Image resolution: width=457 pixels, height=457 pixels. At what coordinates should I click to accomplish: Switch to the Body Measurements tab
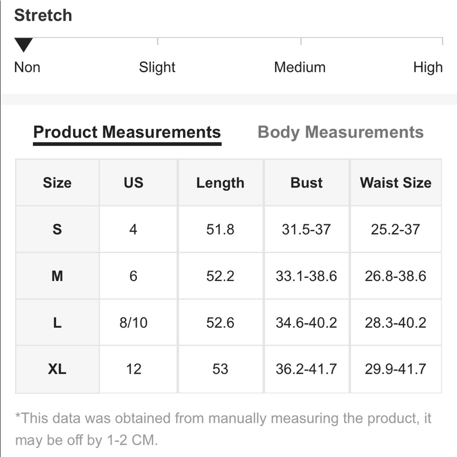click(x=340, y=132)
